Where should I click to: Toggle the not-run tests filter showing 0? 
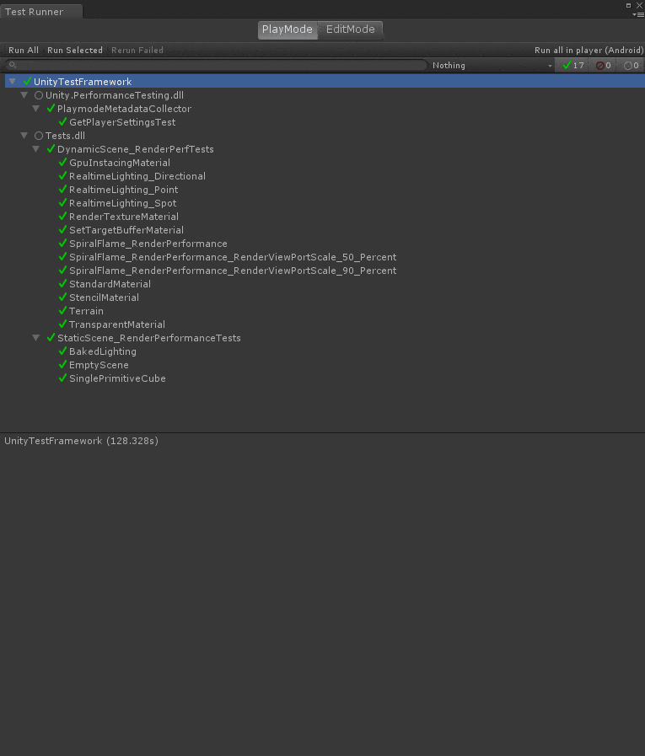[631, 65]
